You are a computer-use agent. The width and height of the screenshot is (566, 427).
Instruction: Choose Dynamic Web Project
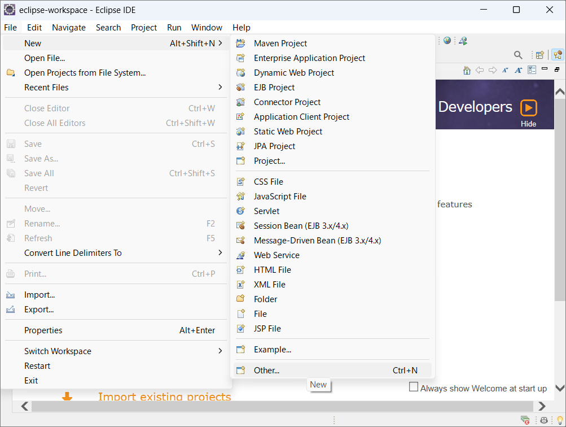click(332, 73)
